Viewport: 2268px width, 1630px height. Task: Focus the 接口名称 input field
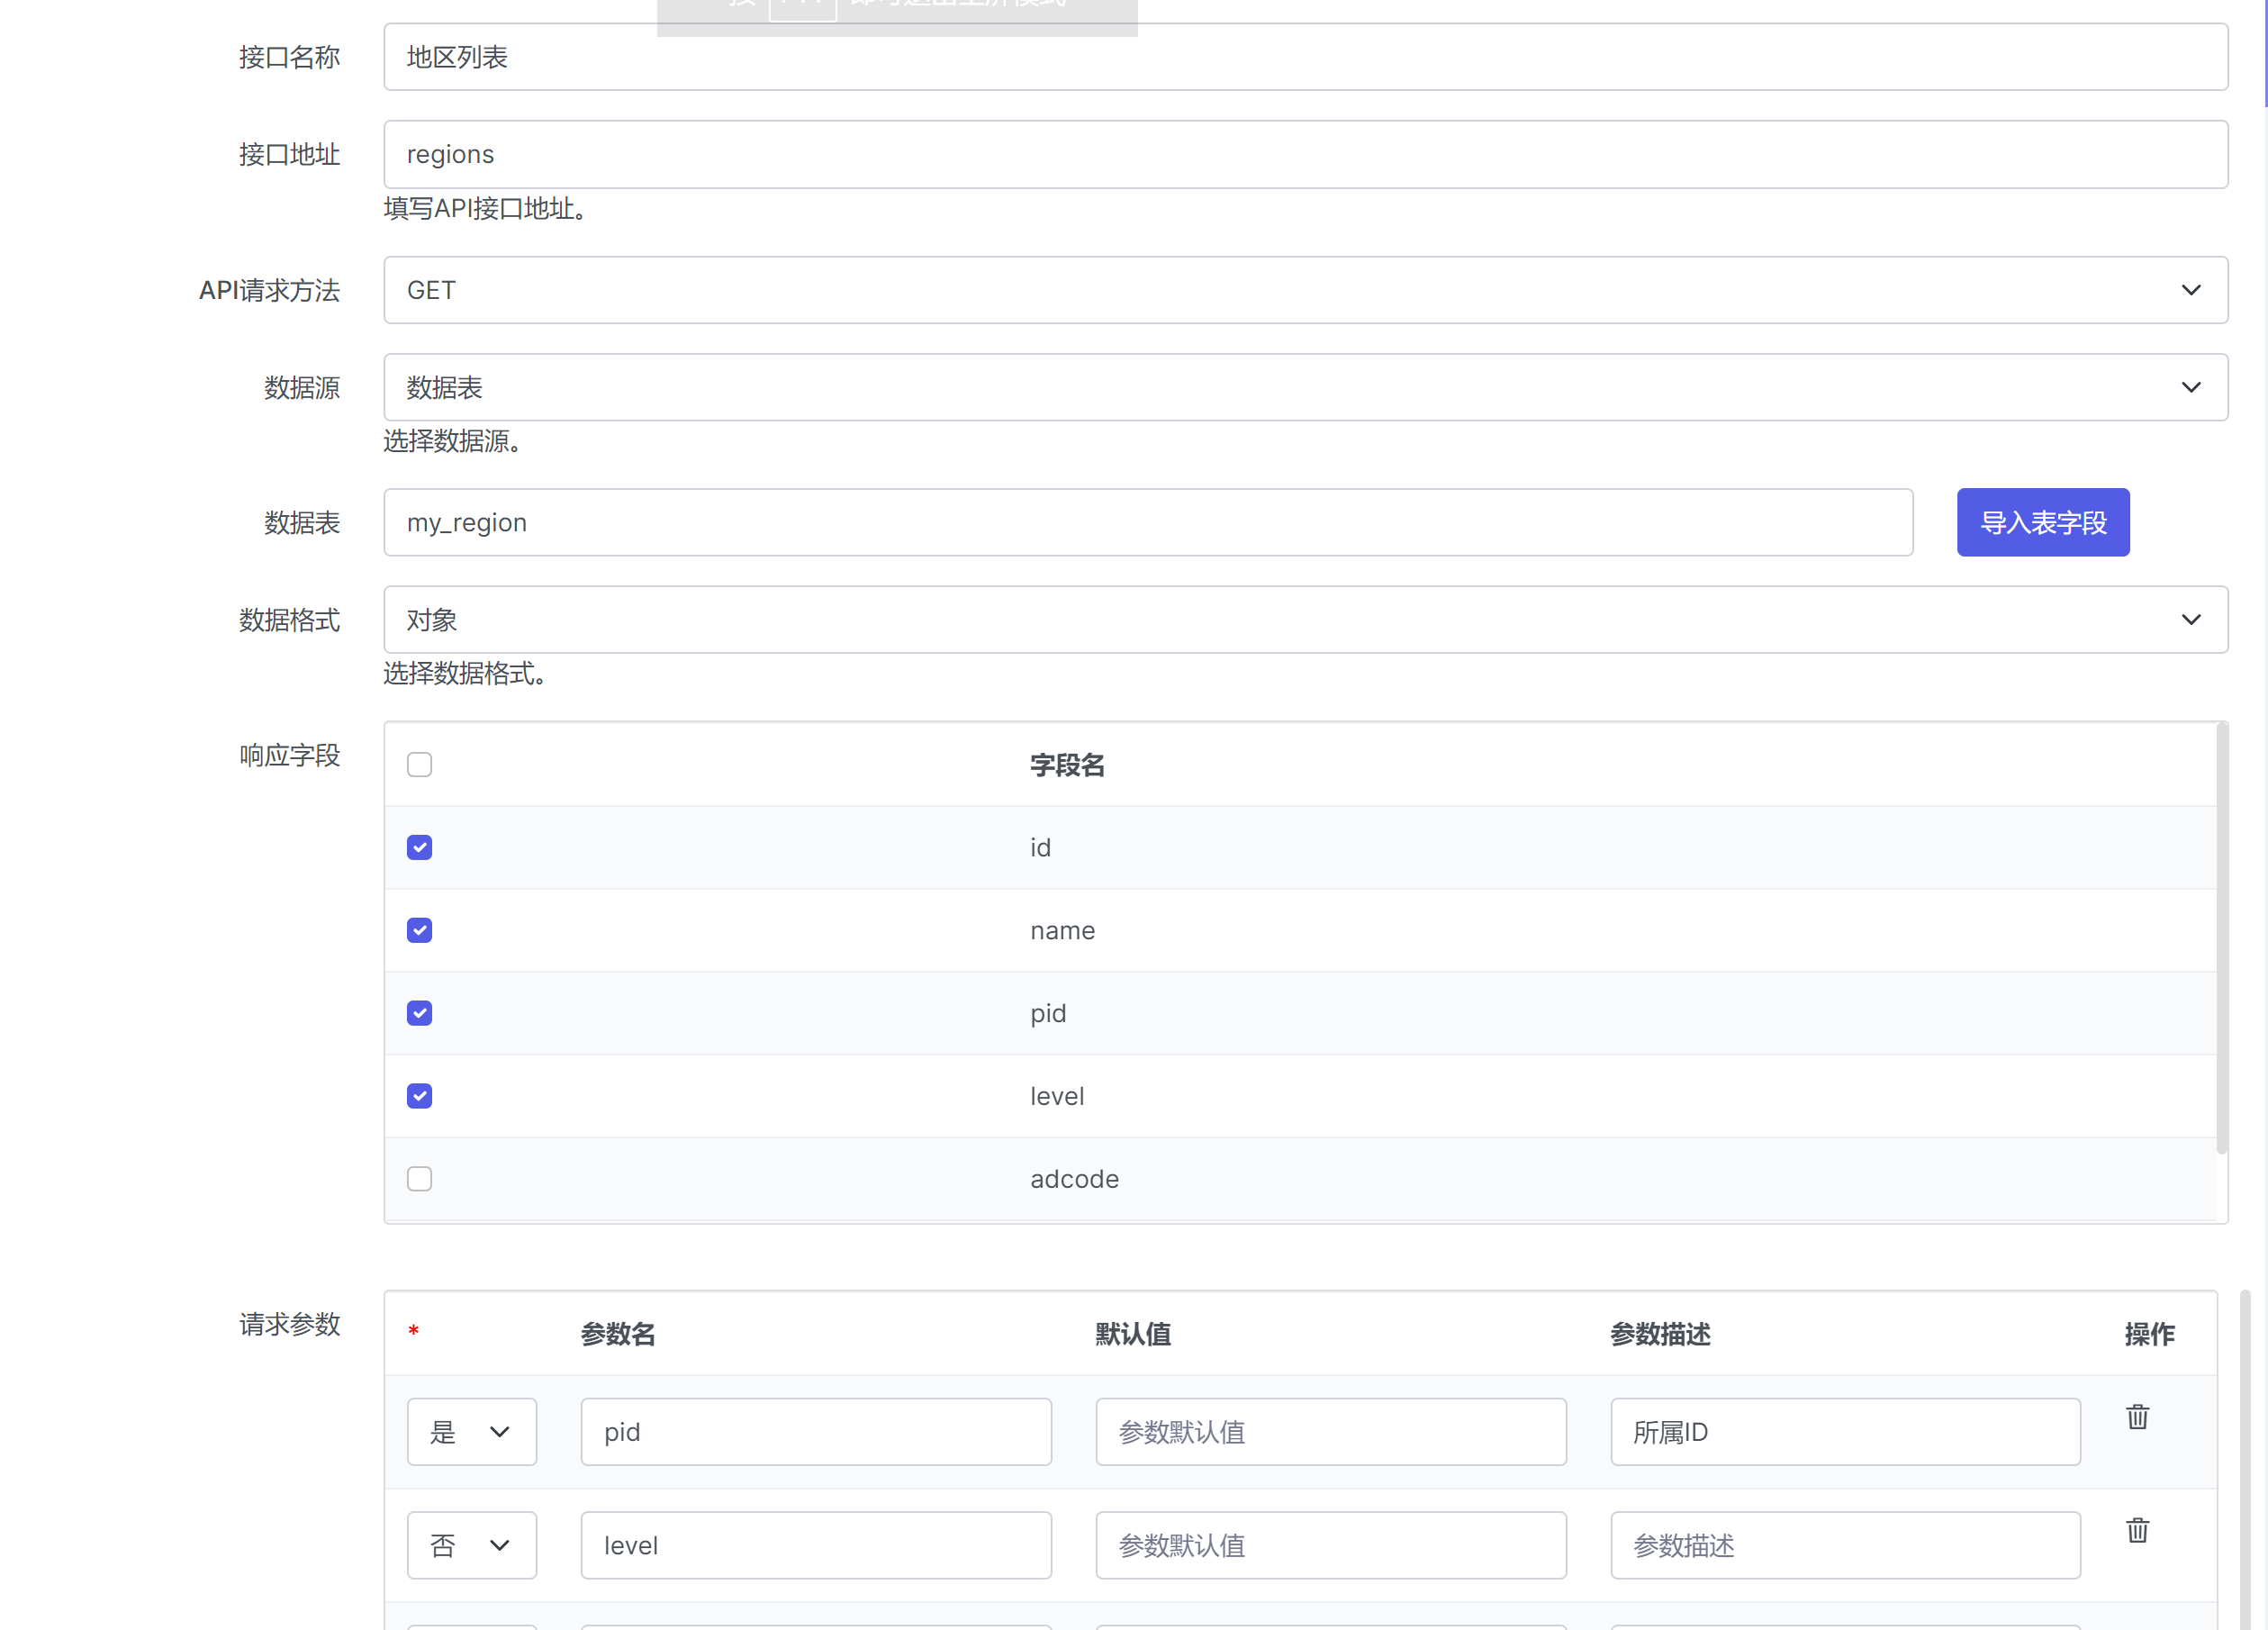pos(1305,57)
